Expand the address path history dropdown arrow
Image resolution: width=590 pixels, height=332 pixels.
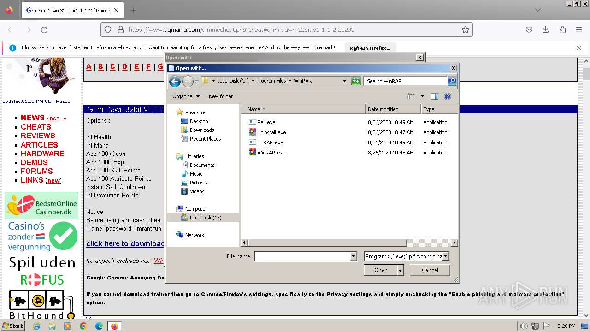tap(344, 81)
